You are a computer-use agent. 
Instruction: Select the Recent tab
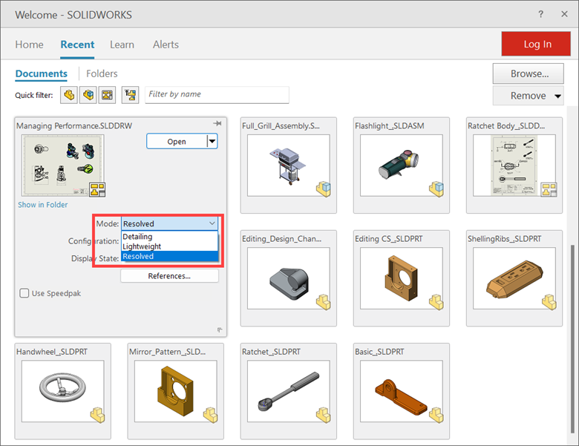(77, 45)
